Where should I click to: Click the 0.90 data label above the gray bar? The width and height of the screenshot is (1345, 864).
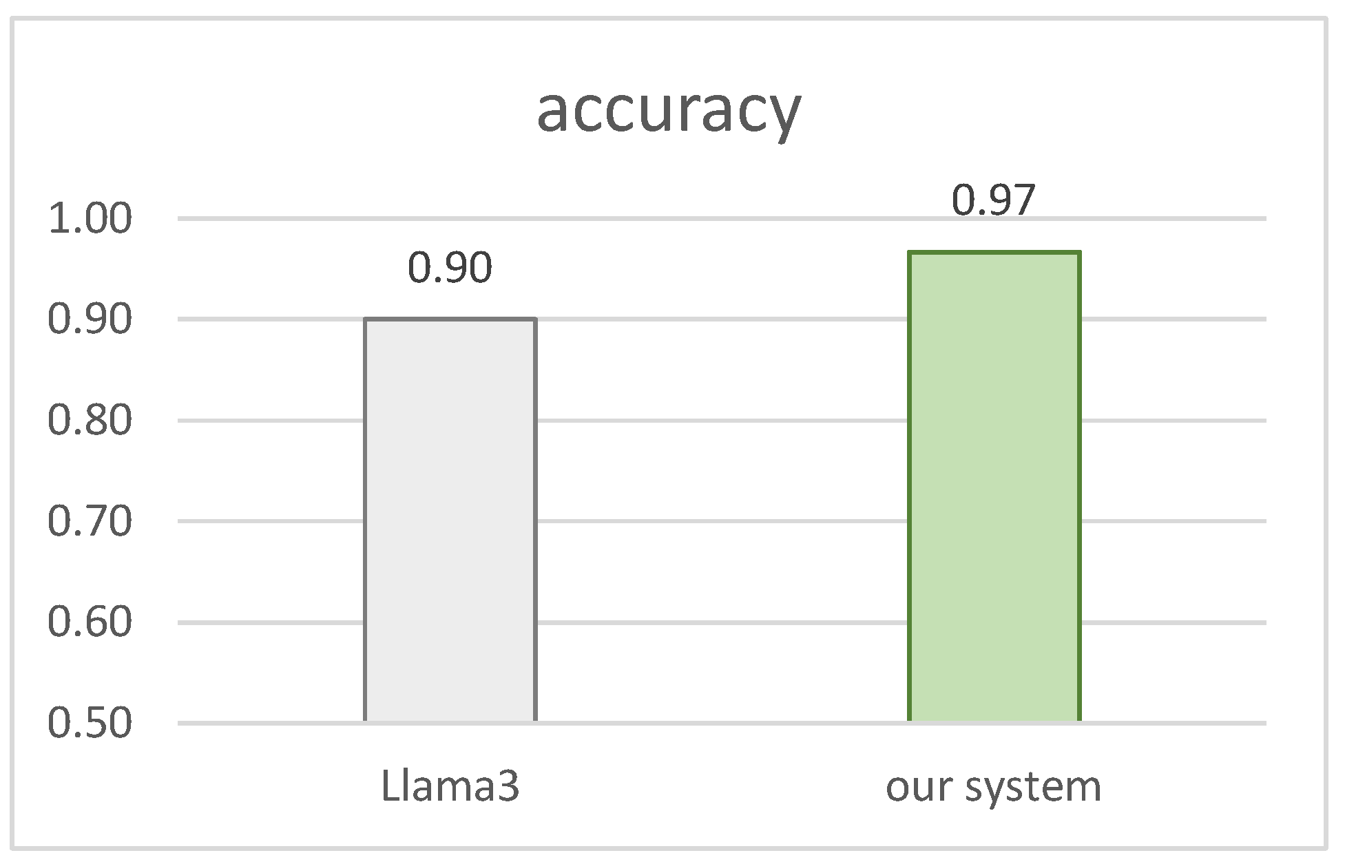click(x=450, y=268)
